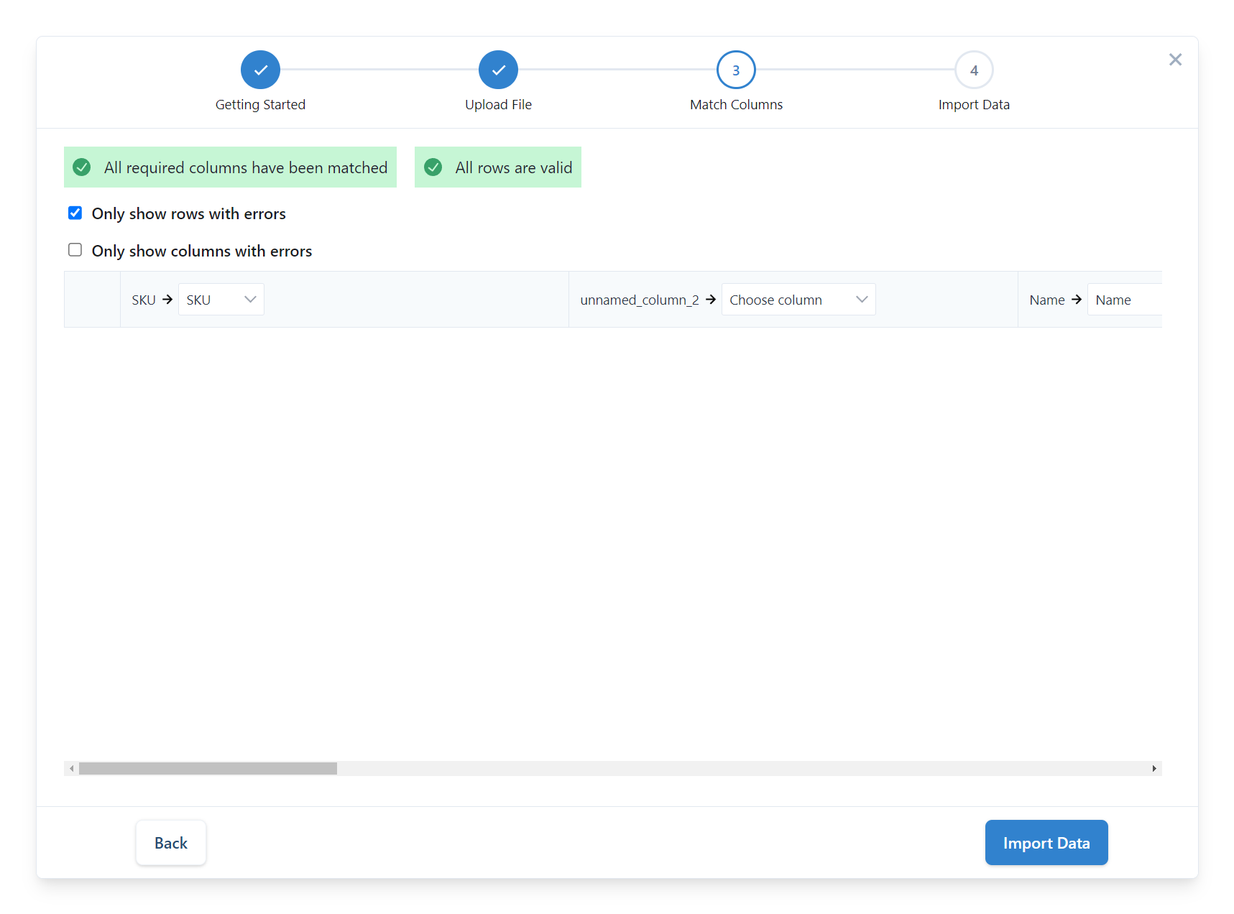1234x914 pixels.
Task: Click 'All rows are valid' text
Action: coord(514,167)
